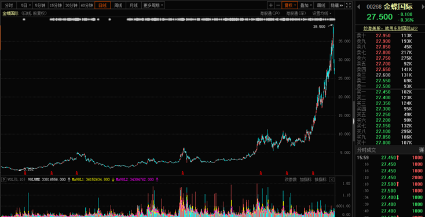This screenshot has width=425, height=217.
Task: Open the 5日 period dropdown
Action: 25,5
